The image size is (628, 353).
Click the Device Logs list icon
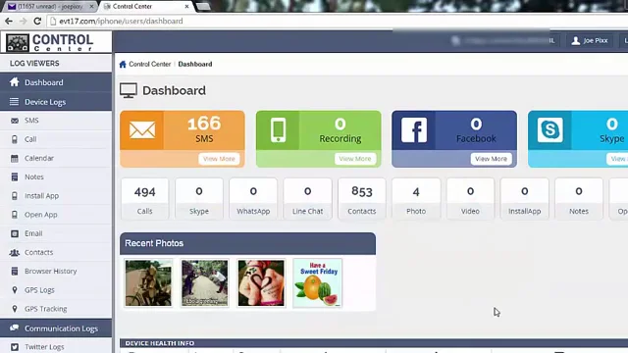14,102
